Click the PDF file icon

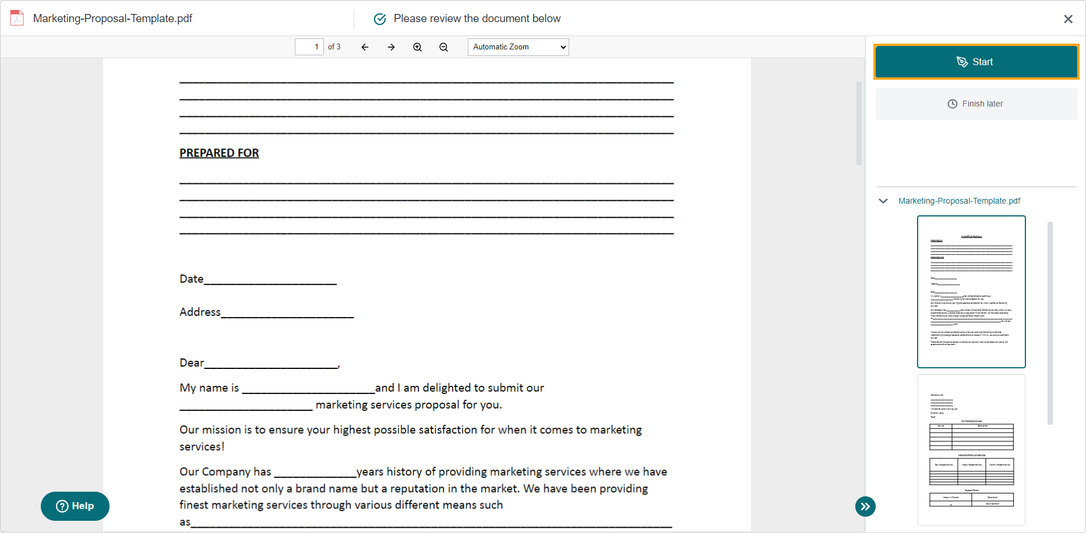pyautogui.click(x=17, y=18)
